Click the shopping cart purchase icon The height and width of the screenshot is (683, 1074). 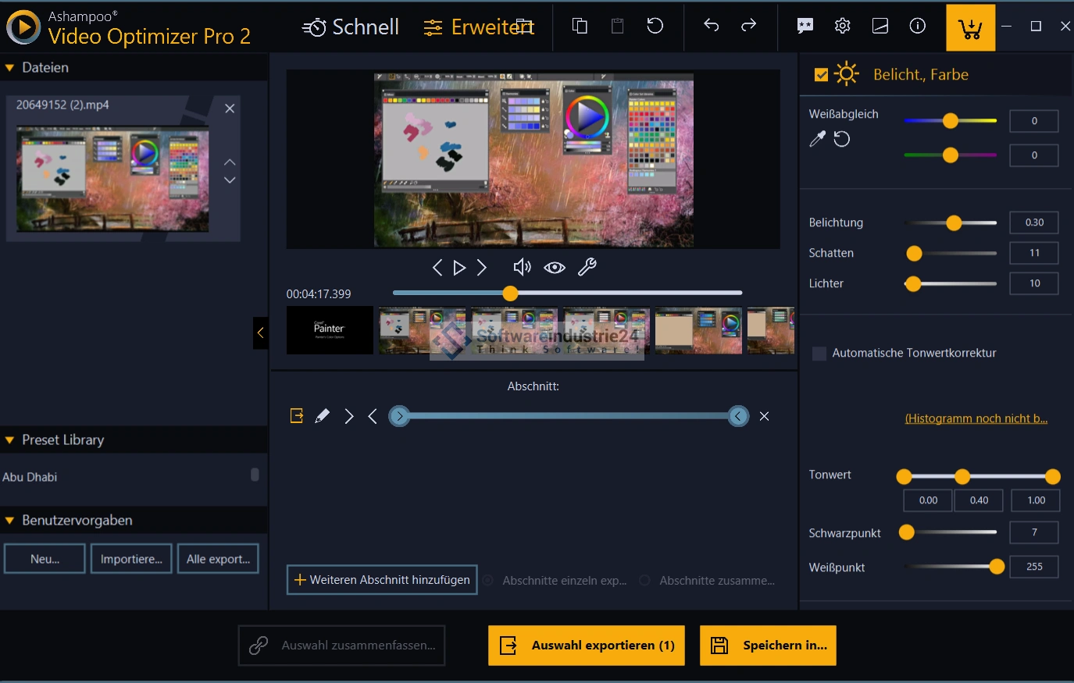tap(970, 28)
